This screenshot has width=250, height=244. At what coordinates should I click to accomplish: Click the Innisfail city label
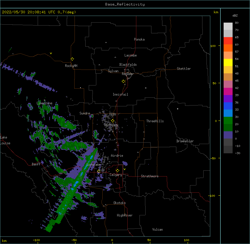pyautogui.click(x=120, y=94)
